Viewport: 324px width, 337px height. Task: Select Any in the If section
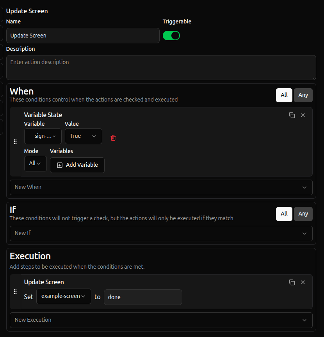[x=303, y=214]
